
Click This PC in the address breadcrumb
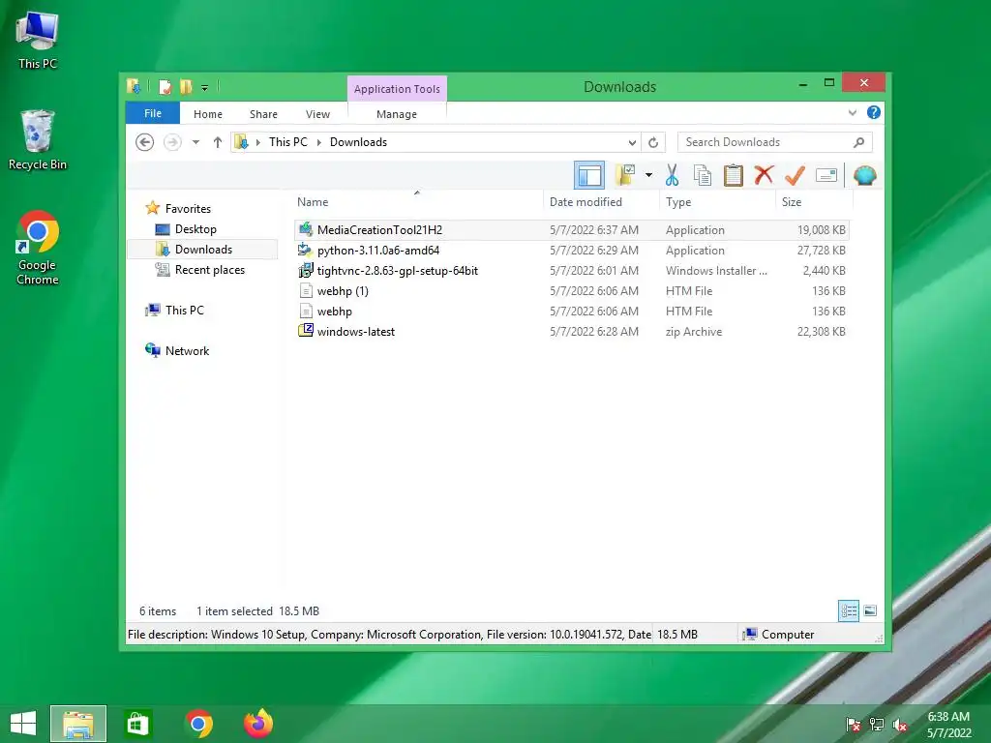(288, 142)
